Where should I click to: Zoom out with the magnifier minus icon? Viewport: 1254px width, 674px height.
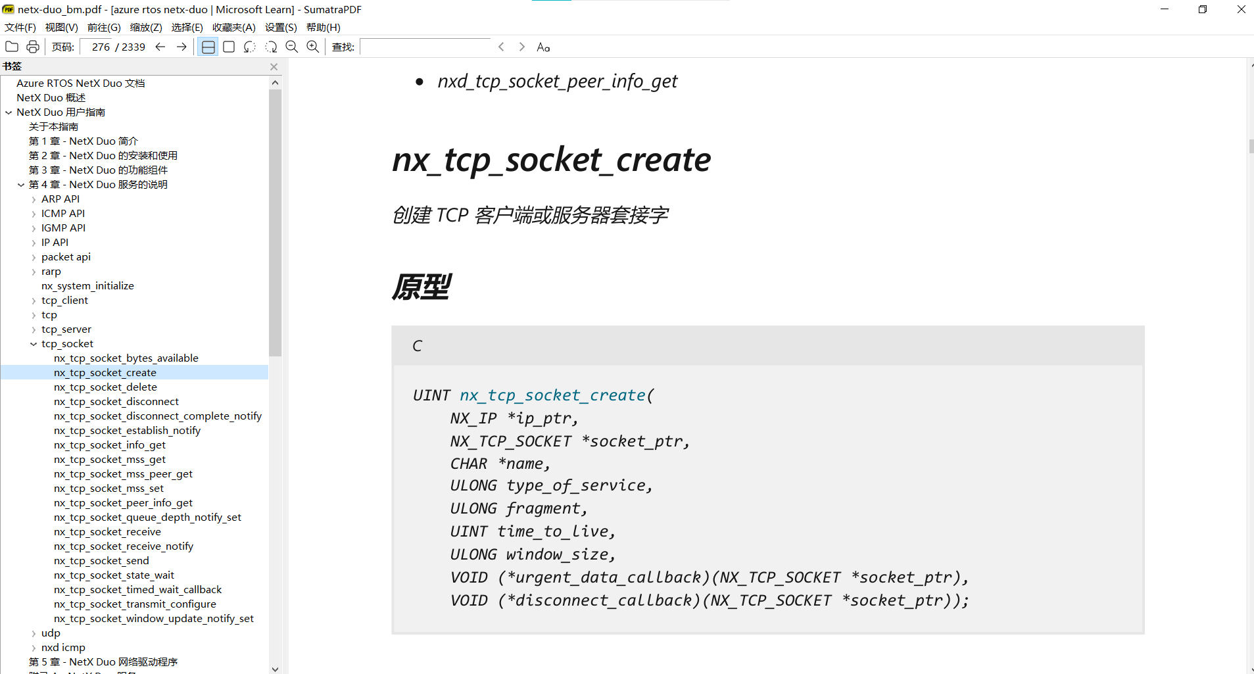(x=292, y=47)
